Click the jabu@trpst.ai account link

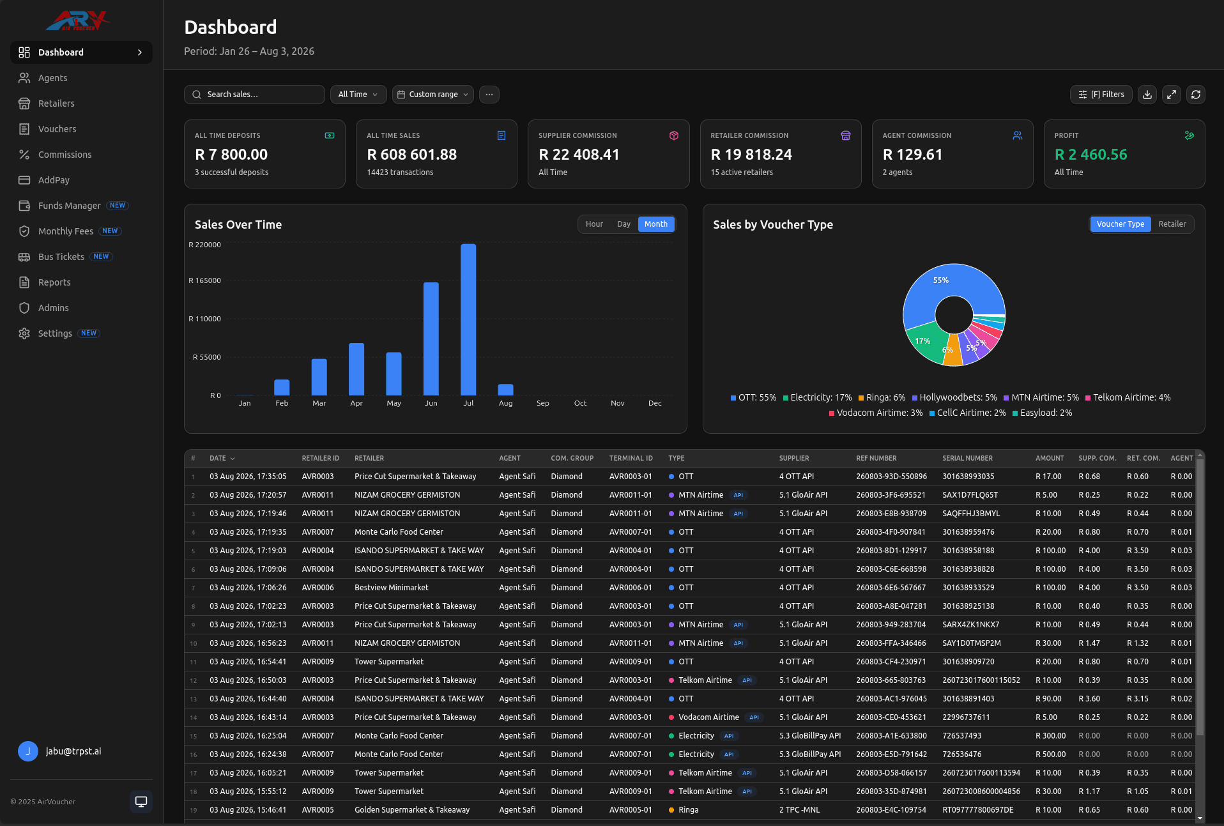pyautogui.click(x=73, y=751)
